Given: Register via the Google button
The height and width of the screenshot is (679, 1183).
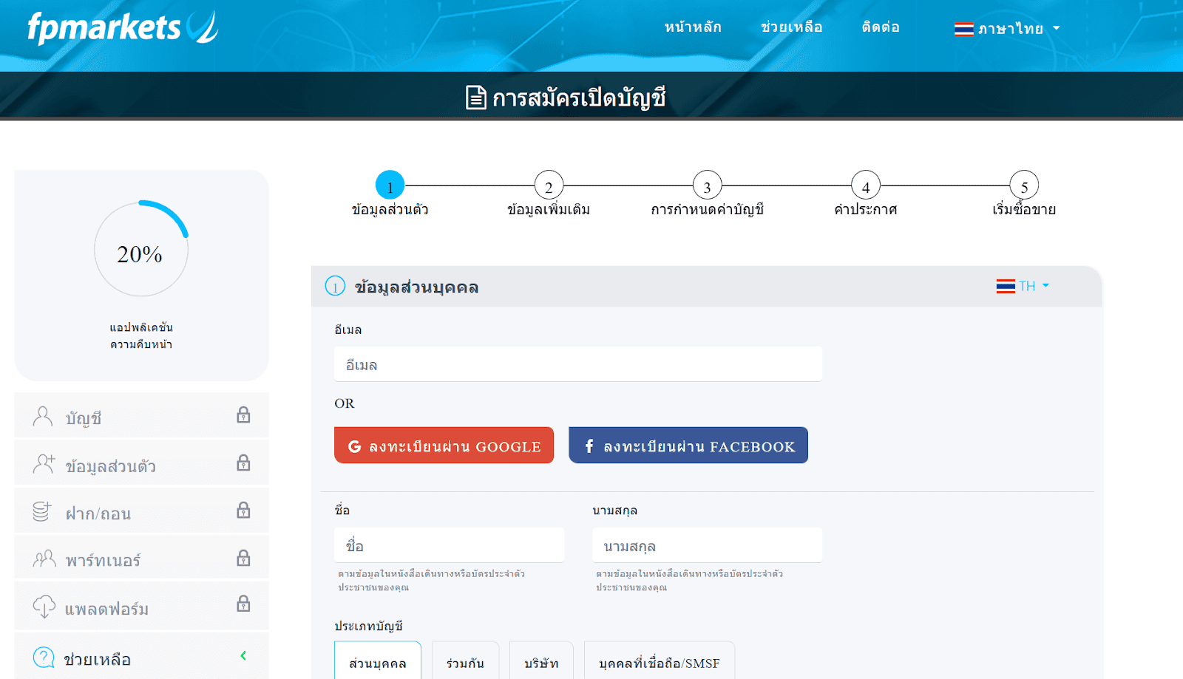Looking at the screenshot, I should [x=444, y=446].
